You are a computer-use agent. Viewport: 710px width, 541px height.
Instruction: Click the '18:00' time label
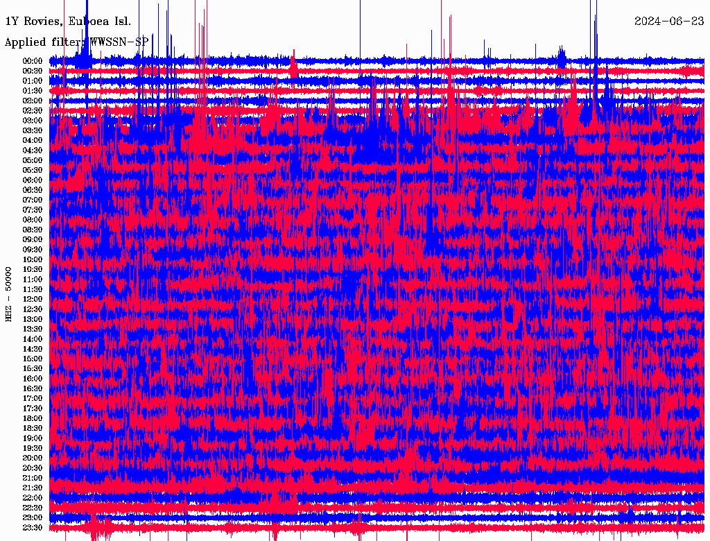(33, 419)
